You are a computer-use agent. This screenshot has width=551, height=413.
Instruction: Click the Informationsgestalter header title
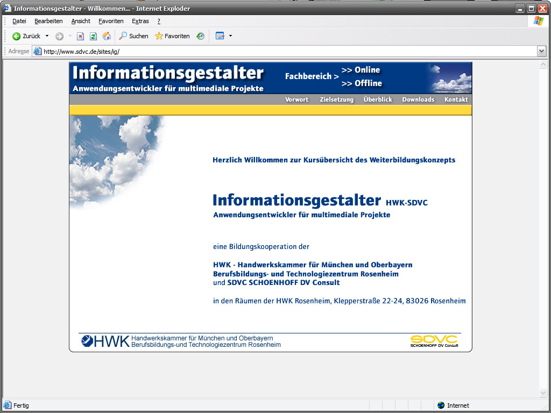pyautogui.click(x=168, y=73)
